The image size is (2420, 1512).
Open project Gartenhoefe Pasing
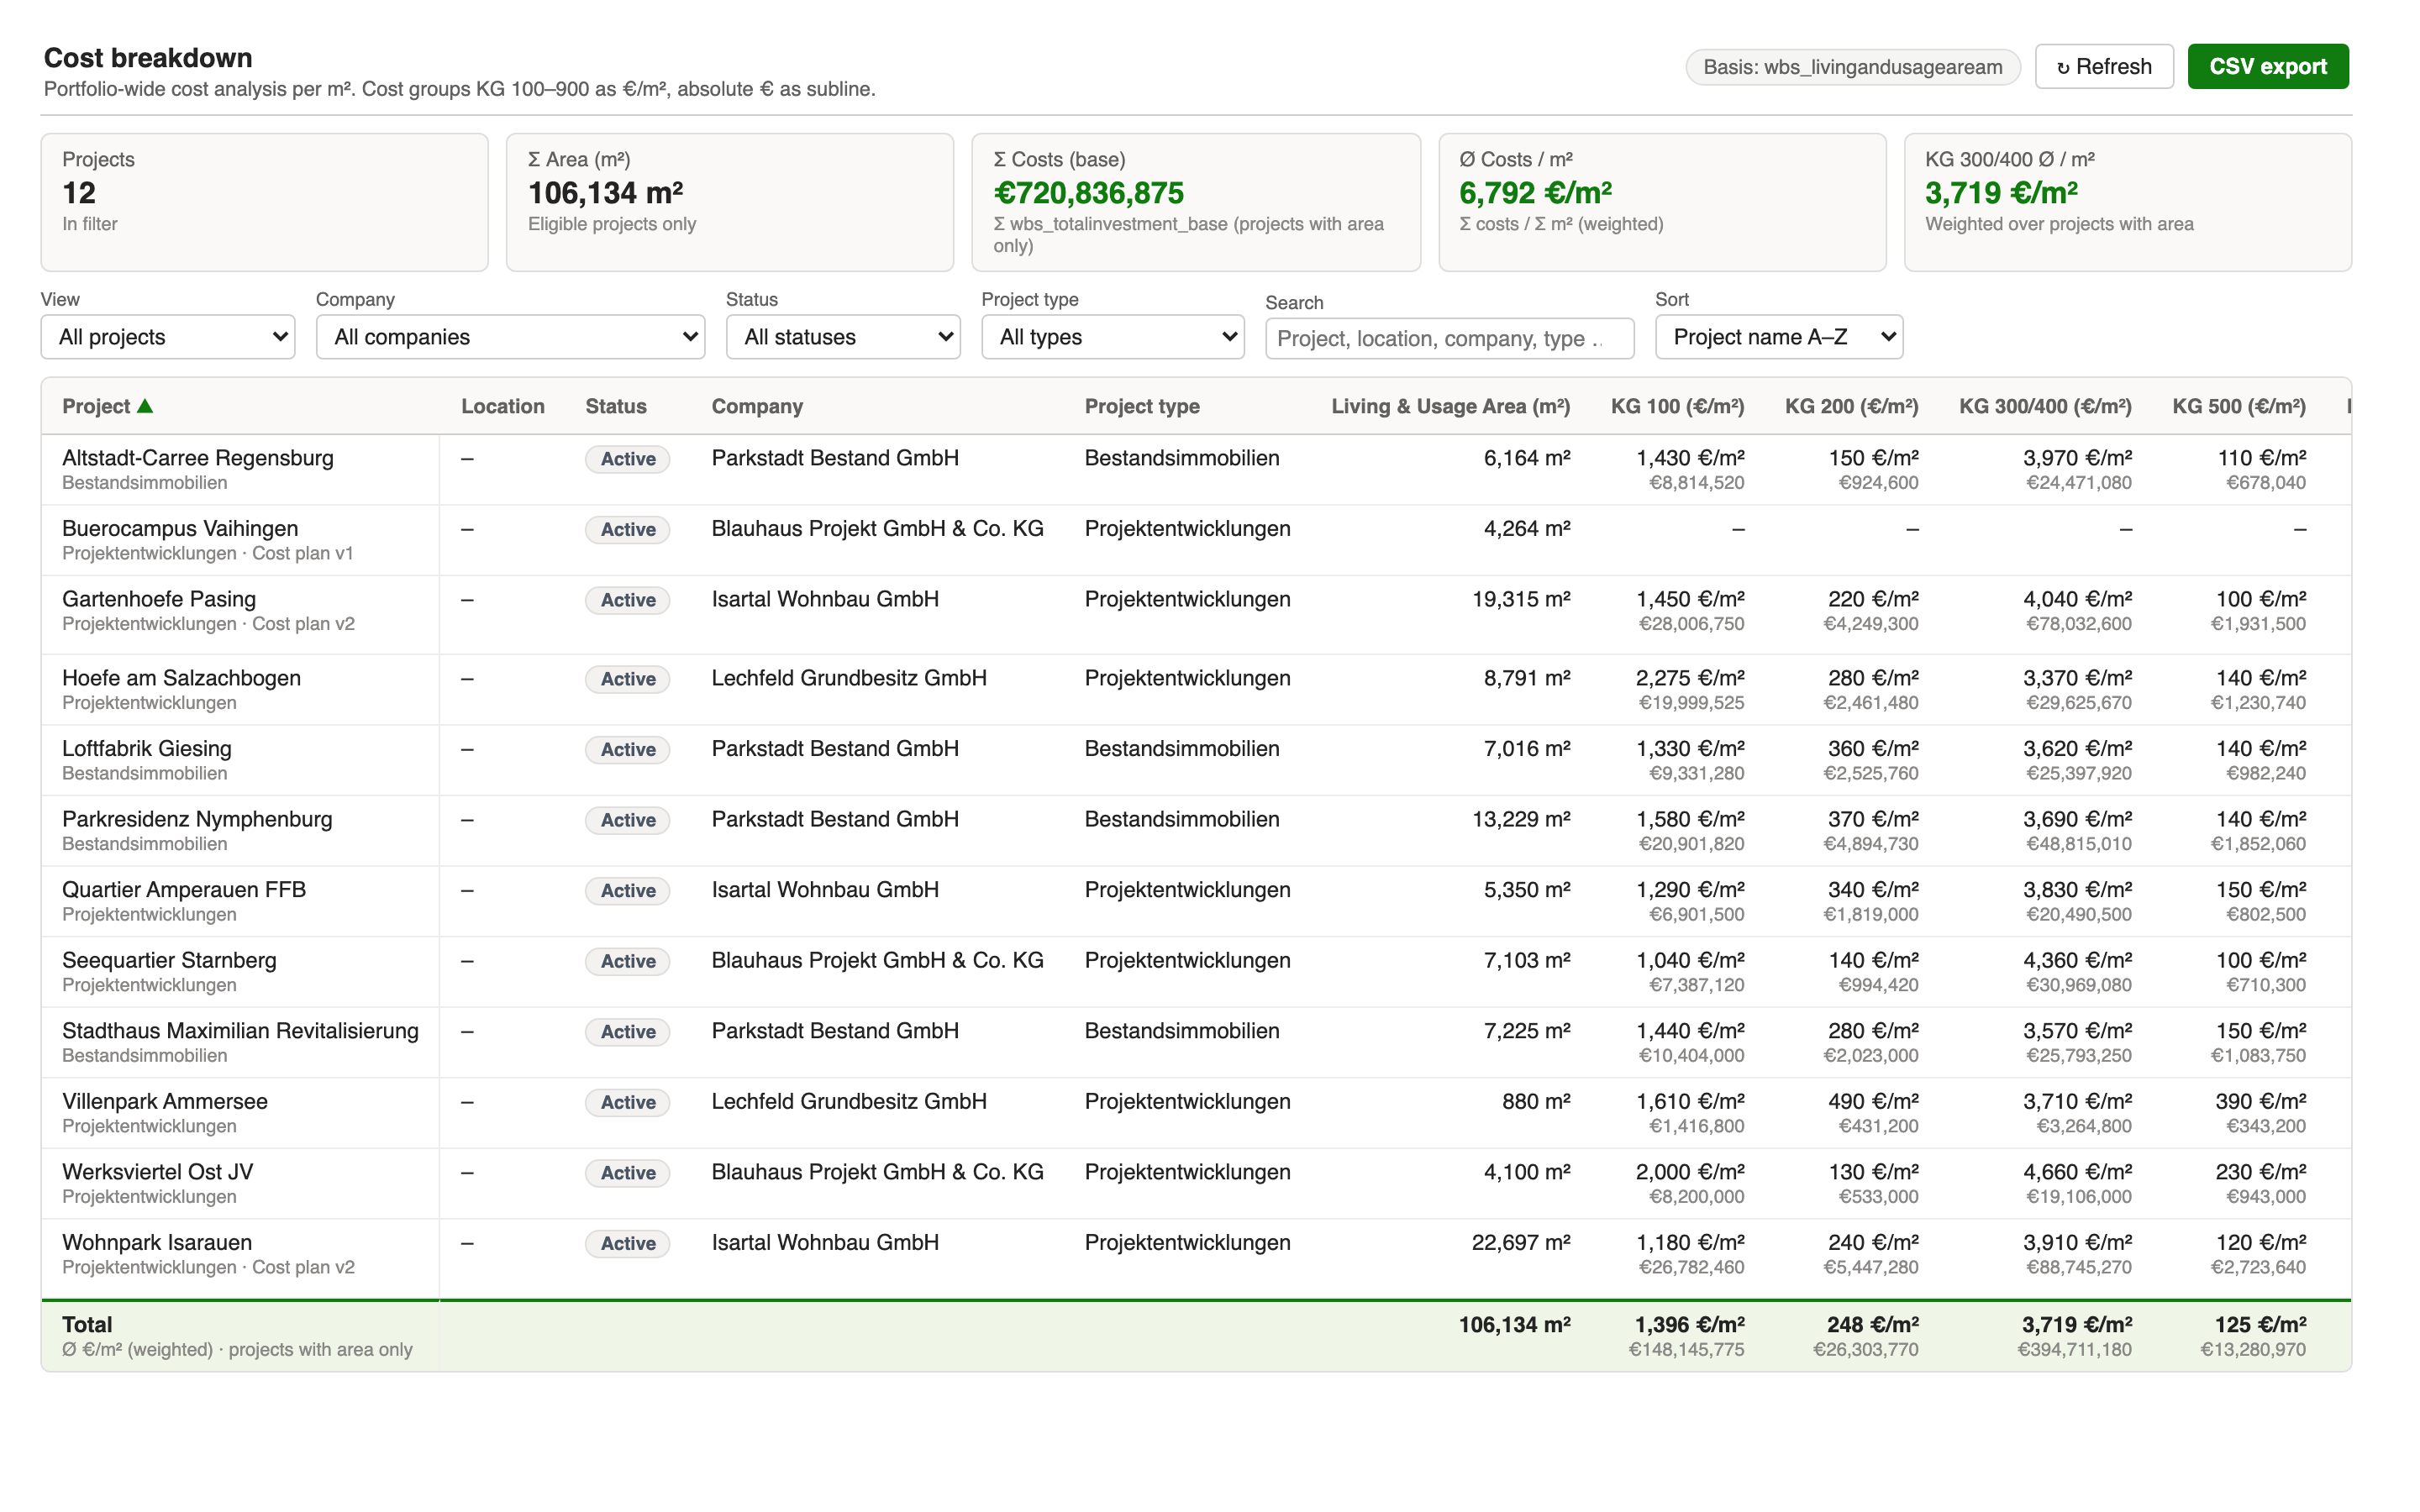coord(159,599)
